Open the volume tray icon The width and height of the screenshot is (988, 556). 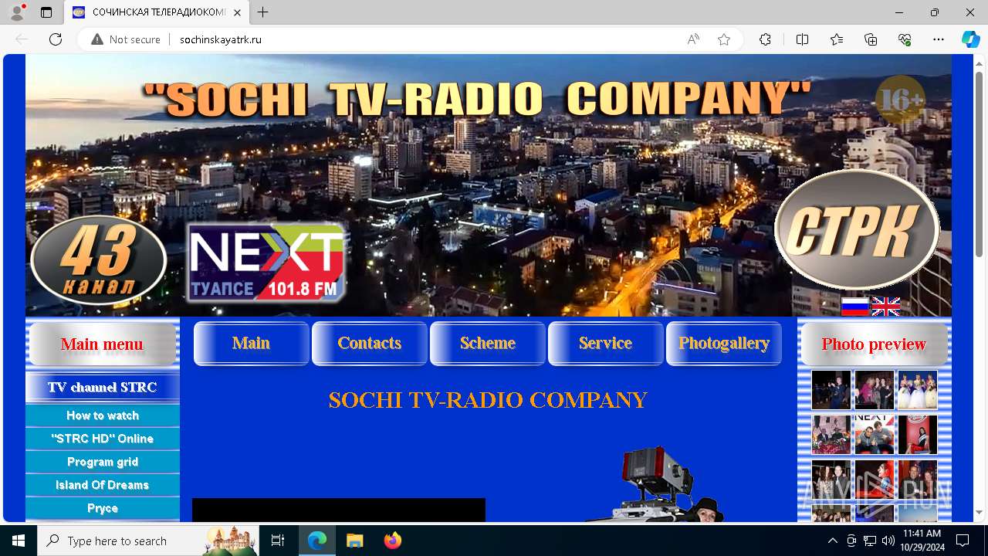[x=888, y=541]
